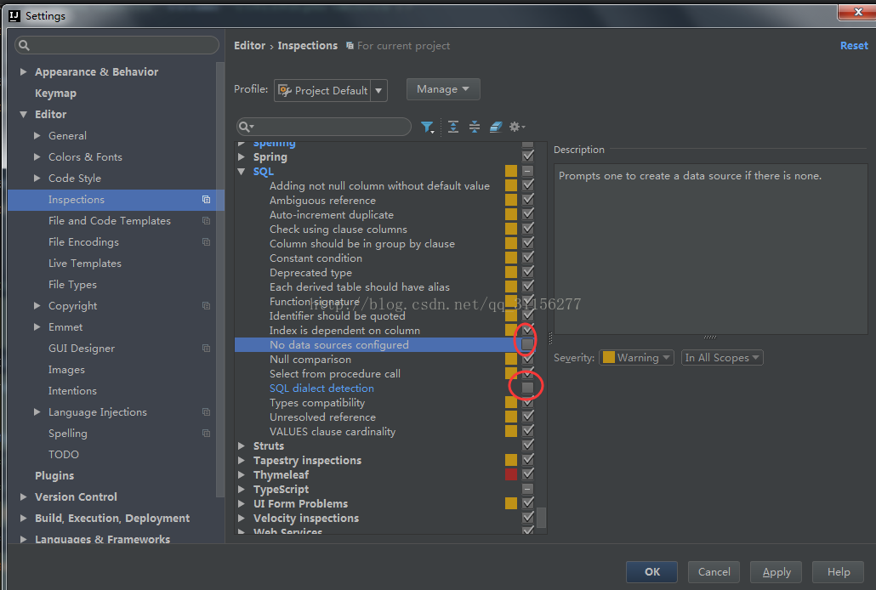
Task: Click the Collapse All inspections icon
Action: pyautogui.click(x=475, y=127)
